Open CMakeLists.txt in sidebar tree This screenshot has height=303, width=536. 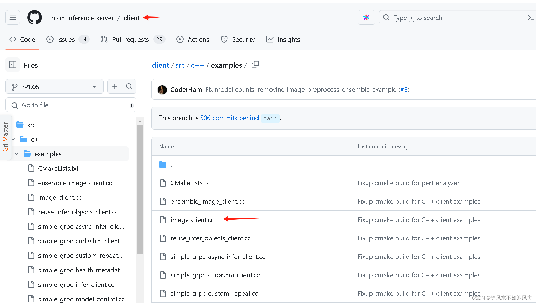point(58,168)
